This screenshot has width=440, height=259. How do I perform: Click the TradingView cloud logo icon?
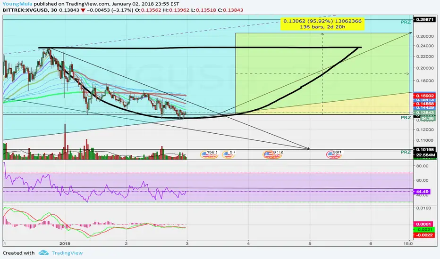click(43, 252)
